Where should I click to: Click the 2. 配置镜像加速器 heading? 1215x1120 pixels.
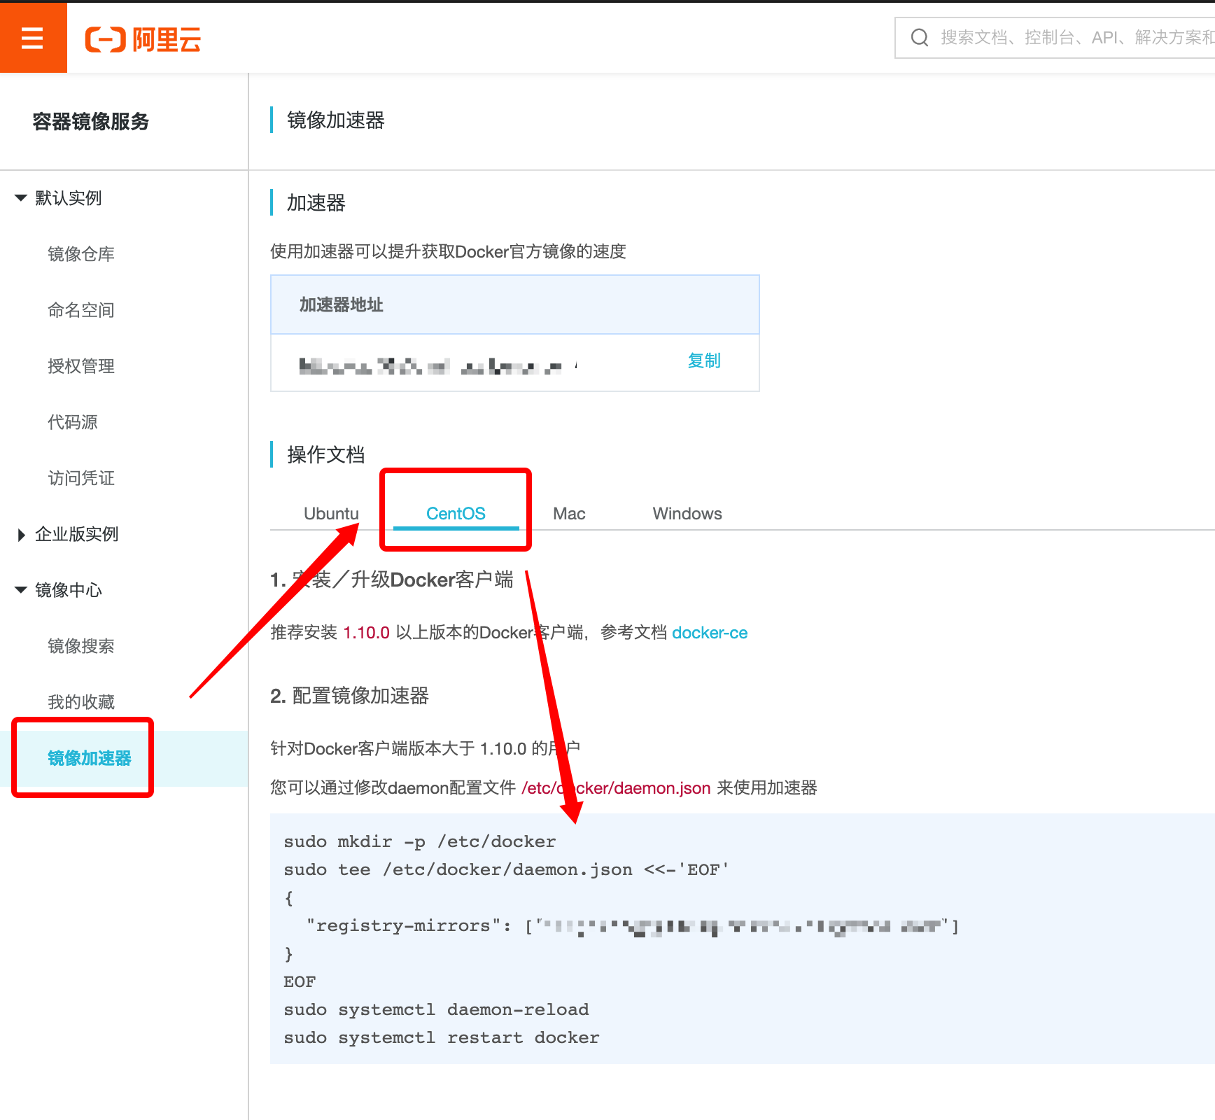click(349, 696)
